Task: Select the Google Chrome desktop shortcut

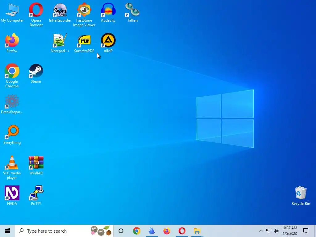Action: pos(12,76)
